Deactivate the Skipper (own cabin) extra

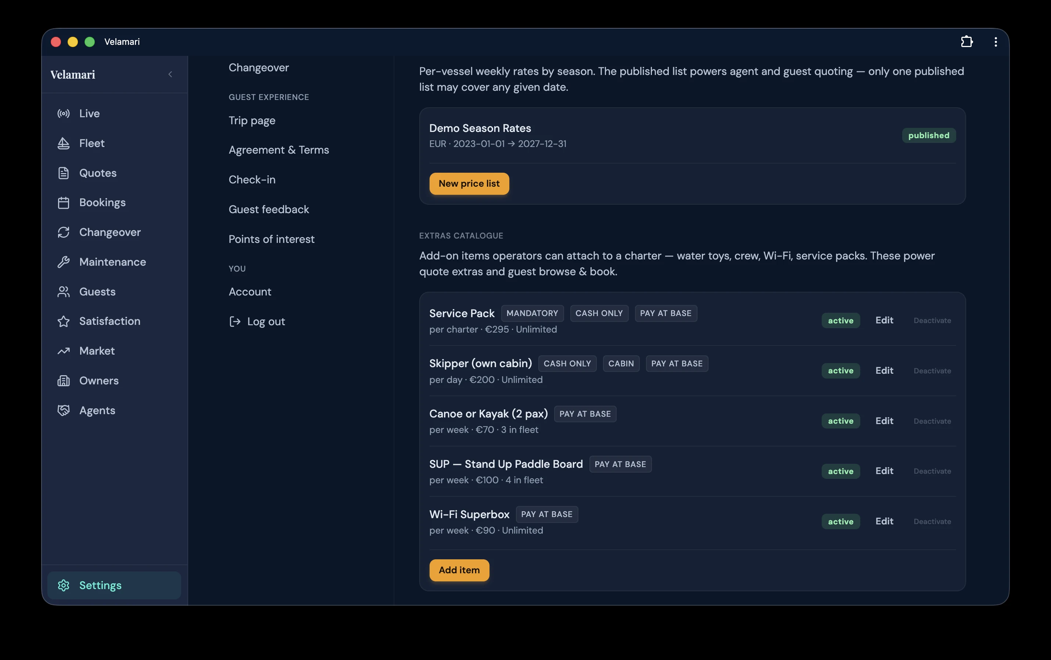[932, 370]
